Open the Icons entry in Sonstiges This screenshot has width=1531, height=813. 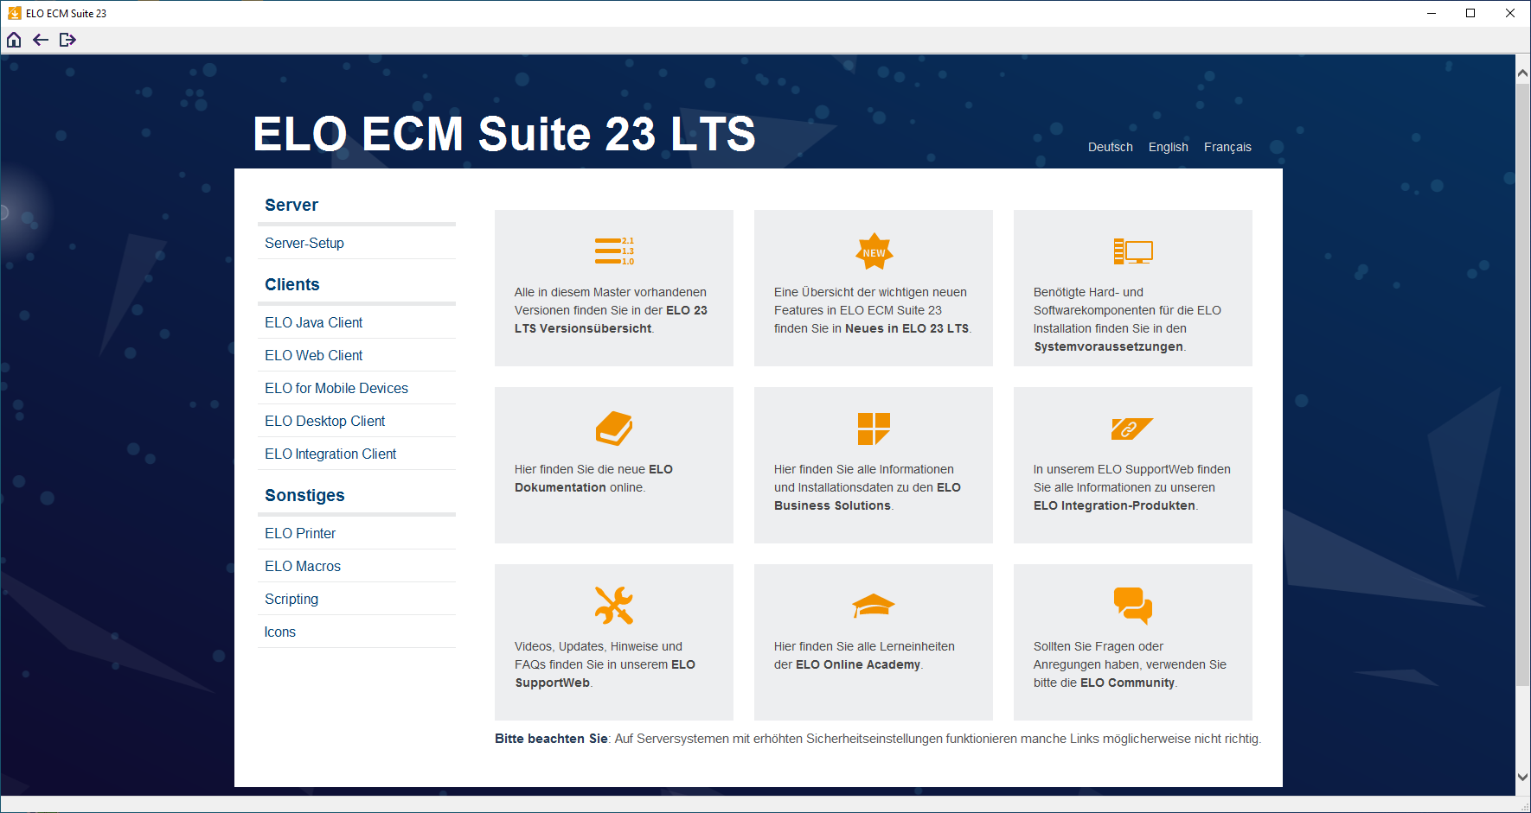pos(356,632)
